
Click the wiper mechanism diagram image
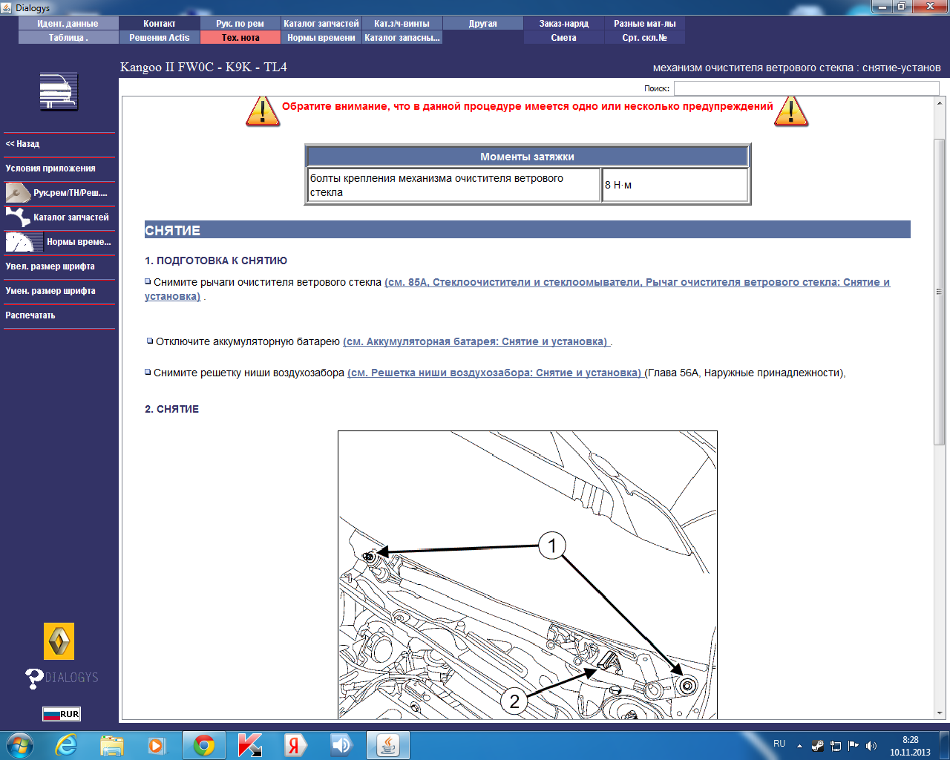coord(528,575)
